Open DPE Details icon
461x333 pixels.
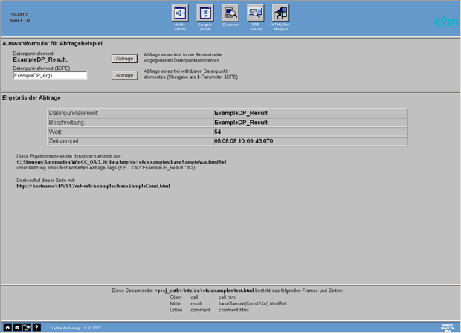255,14
